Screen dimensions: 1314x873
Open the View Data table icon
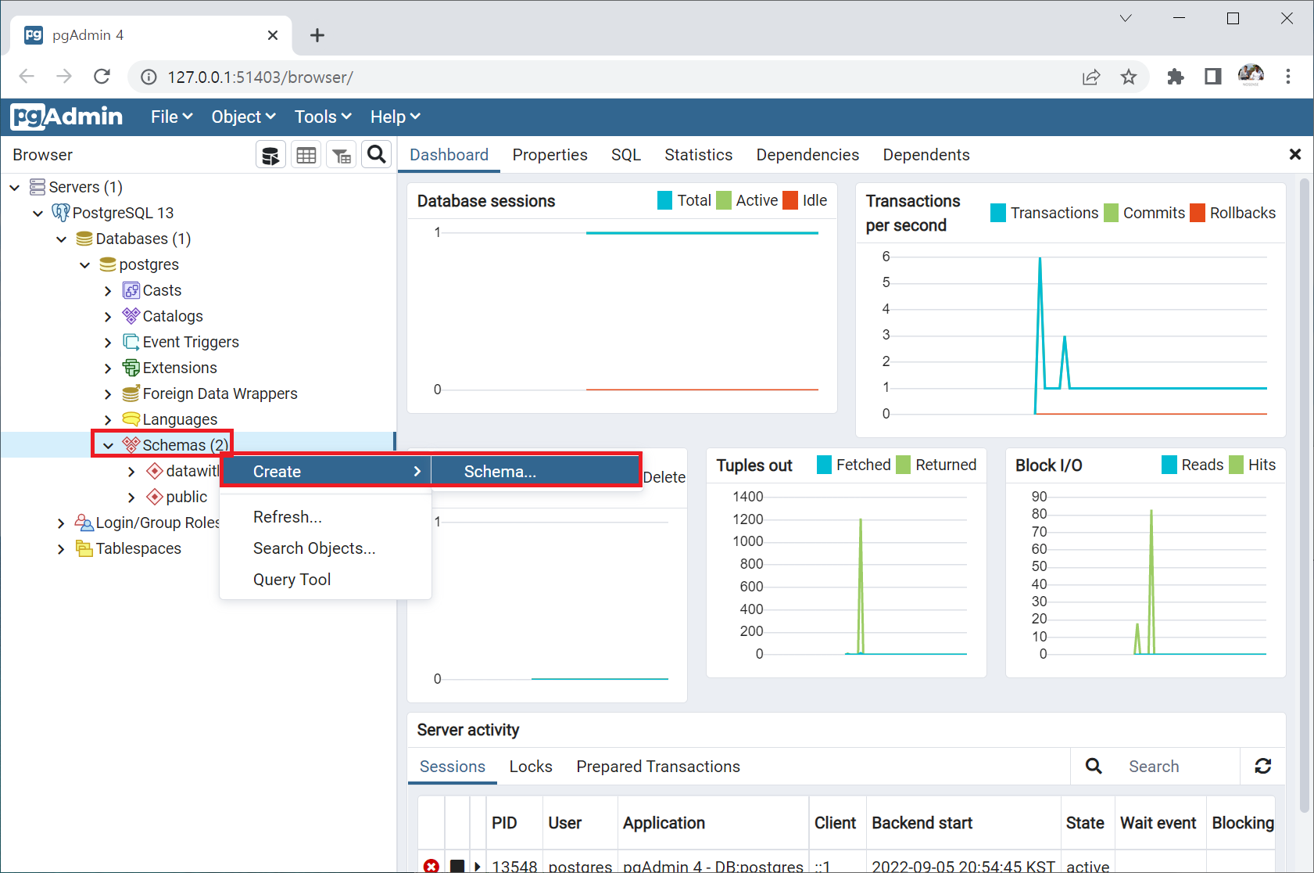tap(306, 155)
